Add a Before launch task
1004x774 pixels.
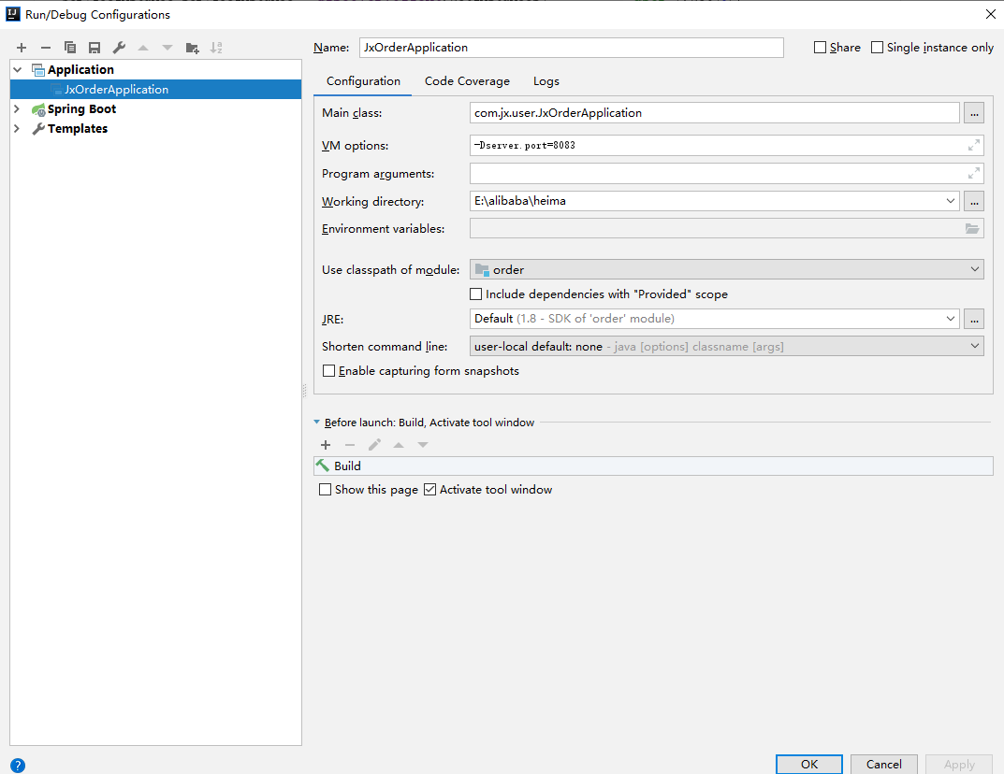[x=326, y=445]
